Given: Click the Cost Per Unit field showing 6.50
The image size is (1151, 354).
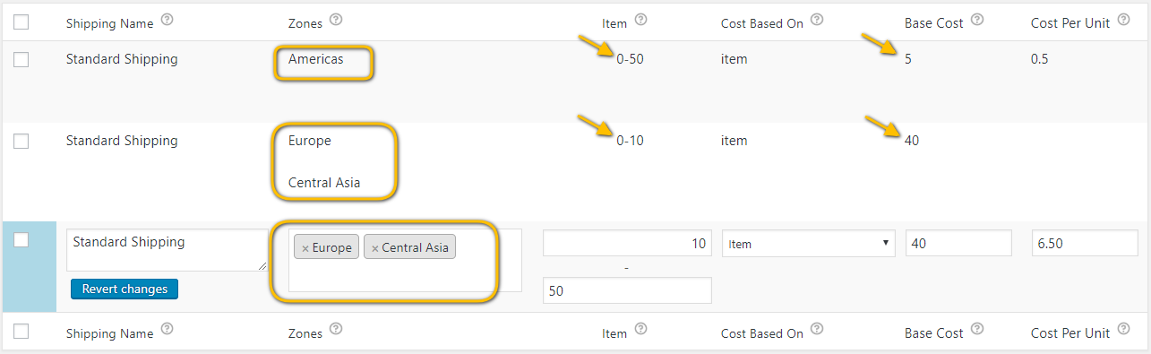Looking at the screenshot, I should coord(1086,243).
